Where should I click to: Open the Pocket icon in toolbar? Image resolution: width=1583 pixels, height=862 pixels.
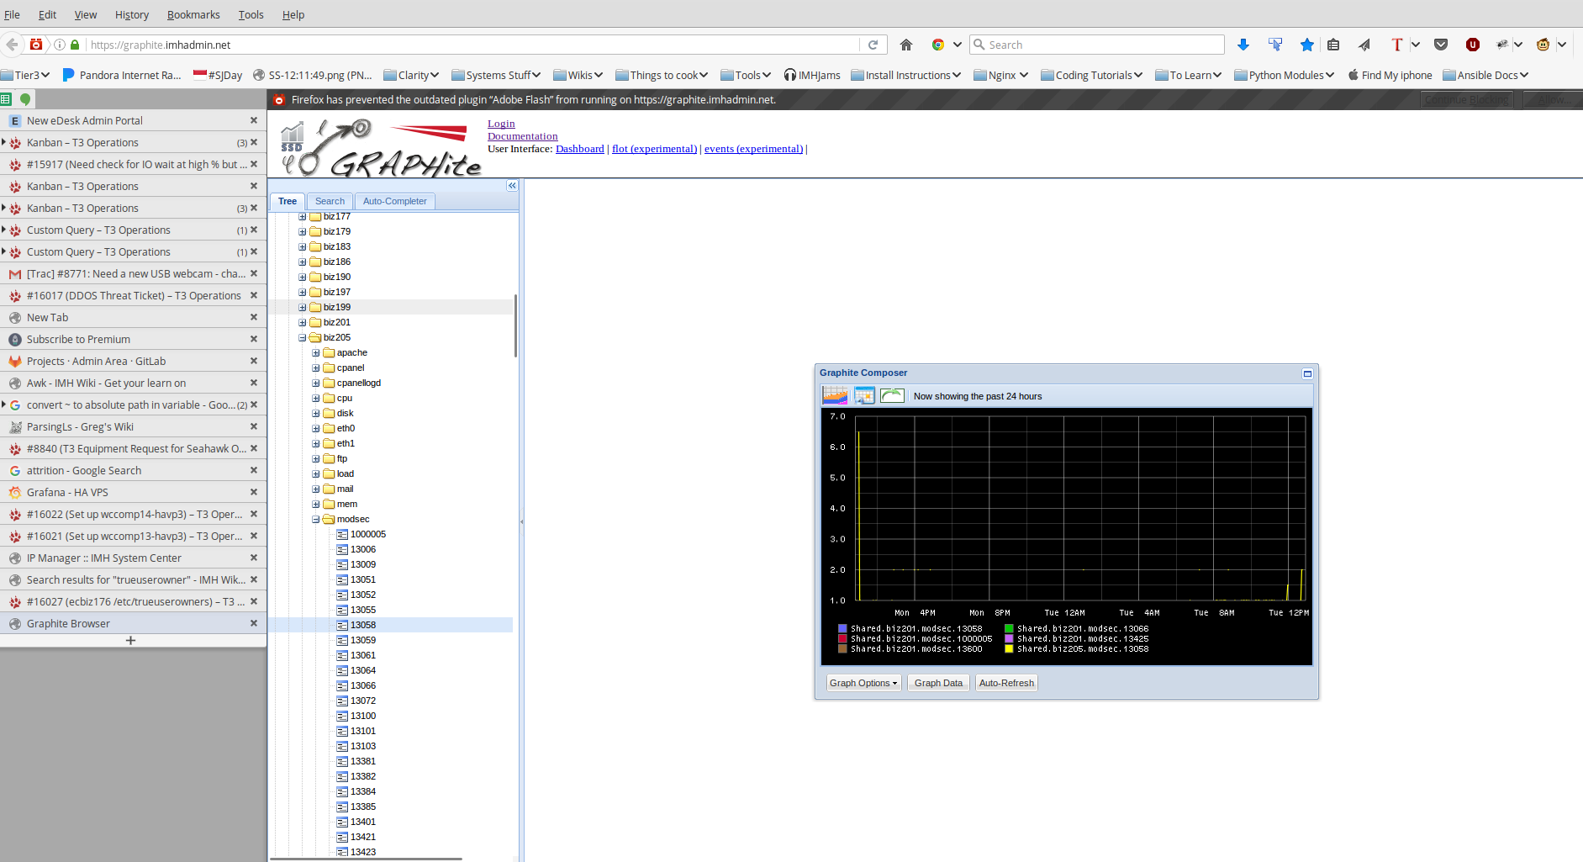(x=1441, y=45)
